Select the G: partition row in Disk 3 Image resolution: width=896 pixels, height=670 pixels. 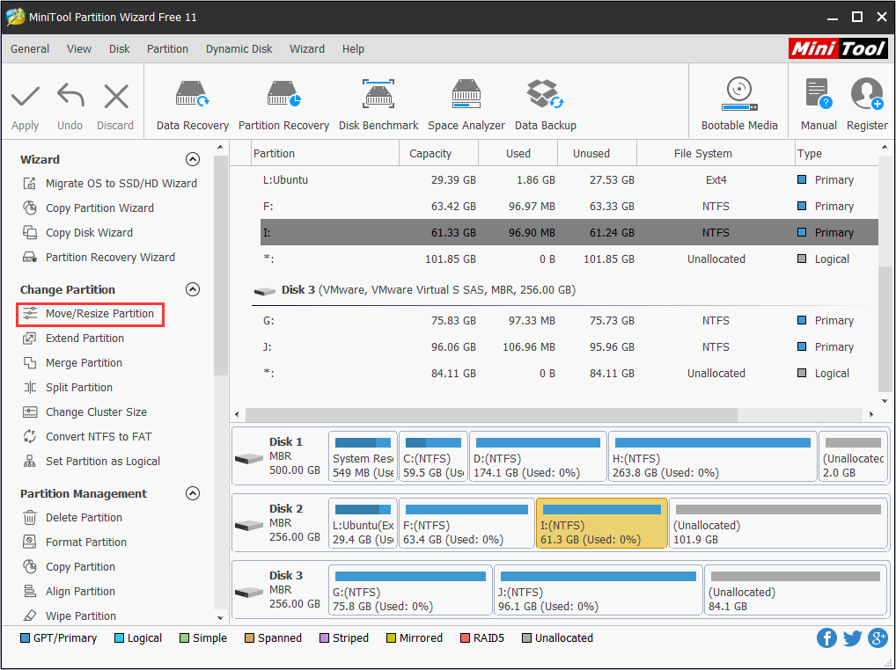click(x=569, y=320)
